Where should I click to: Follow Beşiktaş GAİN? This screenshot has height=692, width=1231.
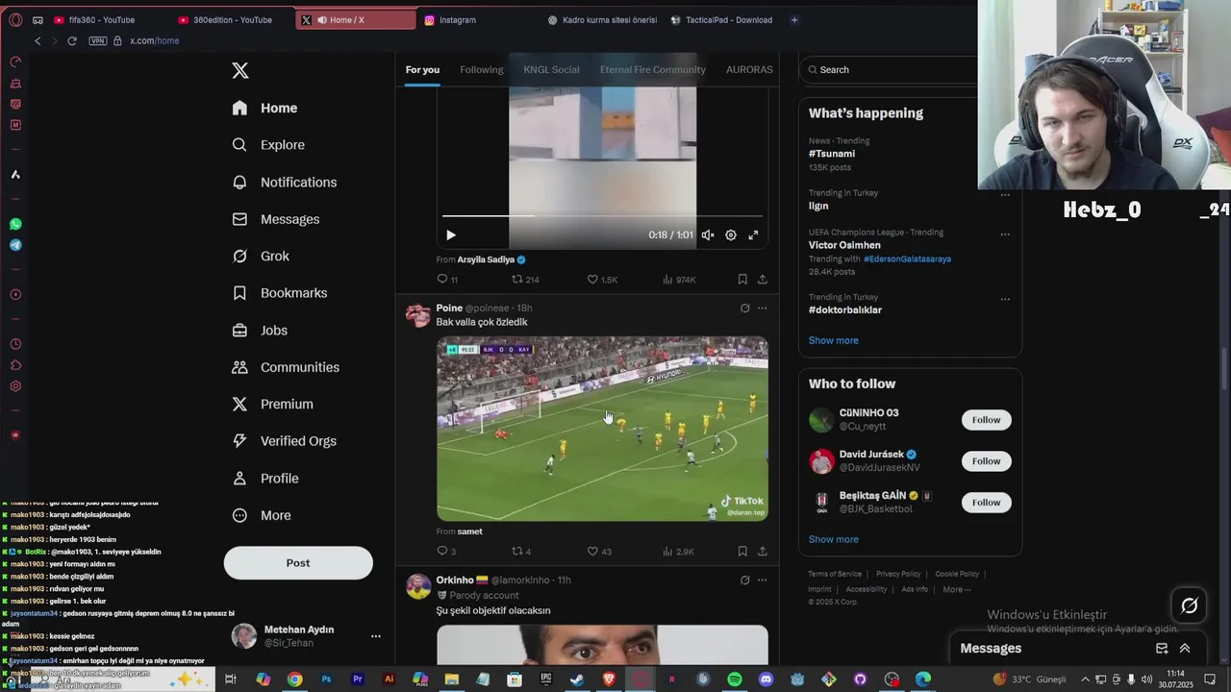coord(986,503)
